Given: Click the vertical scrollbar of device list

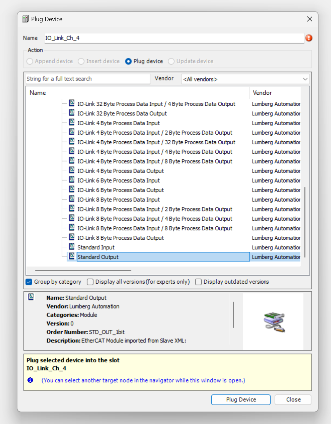Looking at the screenshot, I should [305, 222].
